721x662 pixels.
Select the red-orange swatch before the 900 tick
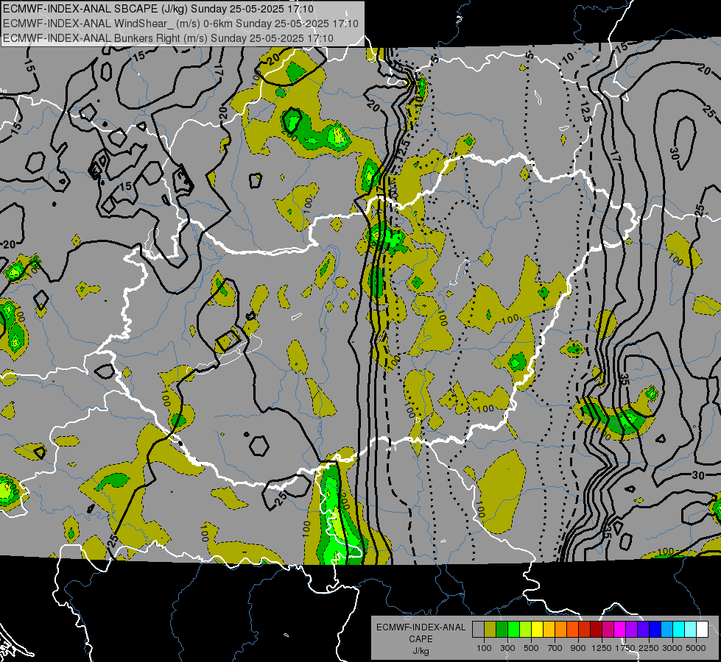click(x=572, y=629)
